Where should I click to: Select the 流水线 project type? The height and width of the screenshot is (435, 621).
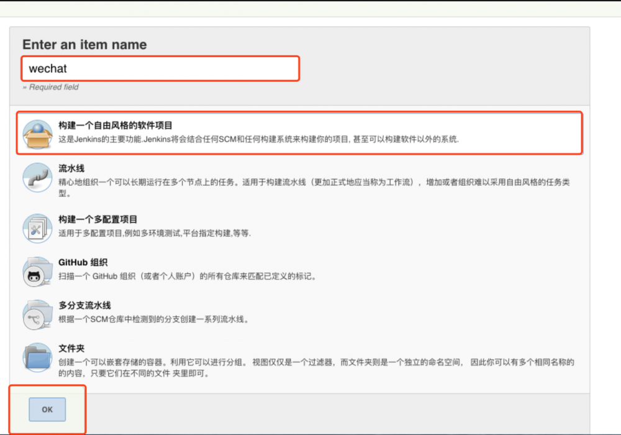[x=248, y=180]
